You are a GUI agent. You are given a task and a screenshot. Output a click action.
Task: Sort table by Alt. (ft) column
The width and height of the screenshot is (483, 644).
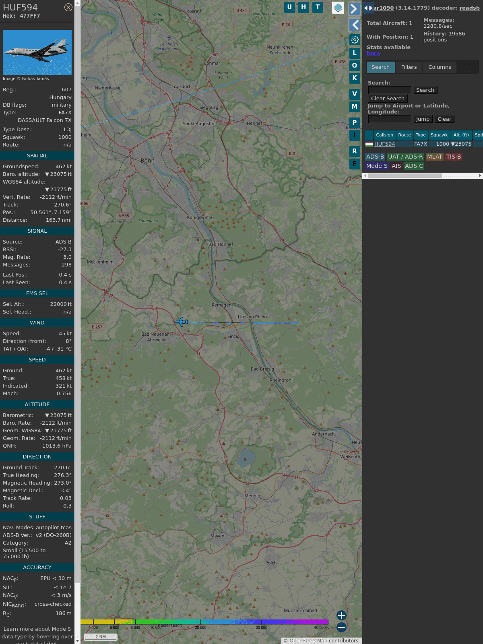[461, 135]
